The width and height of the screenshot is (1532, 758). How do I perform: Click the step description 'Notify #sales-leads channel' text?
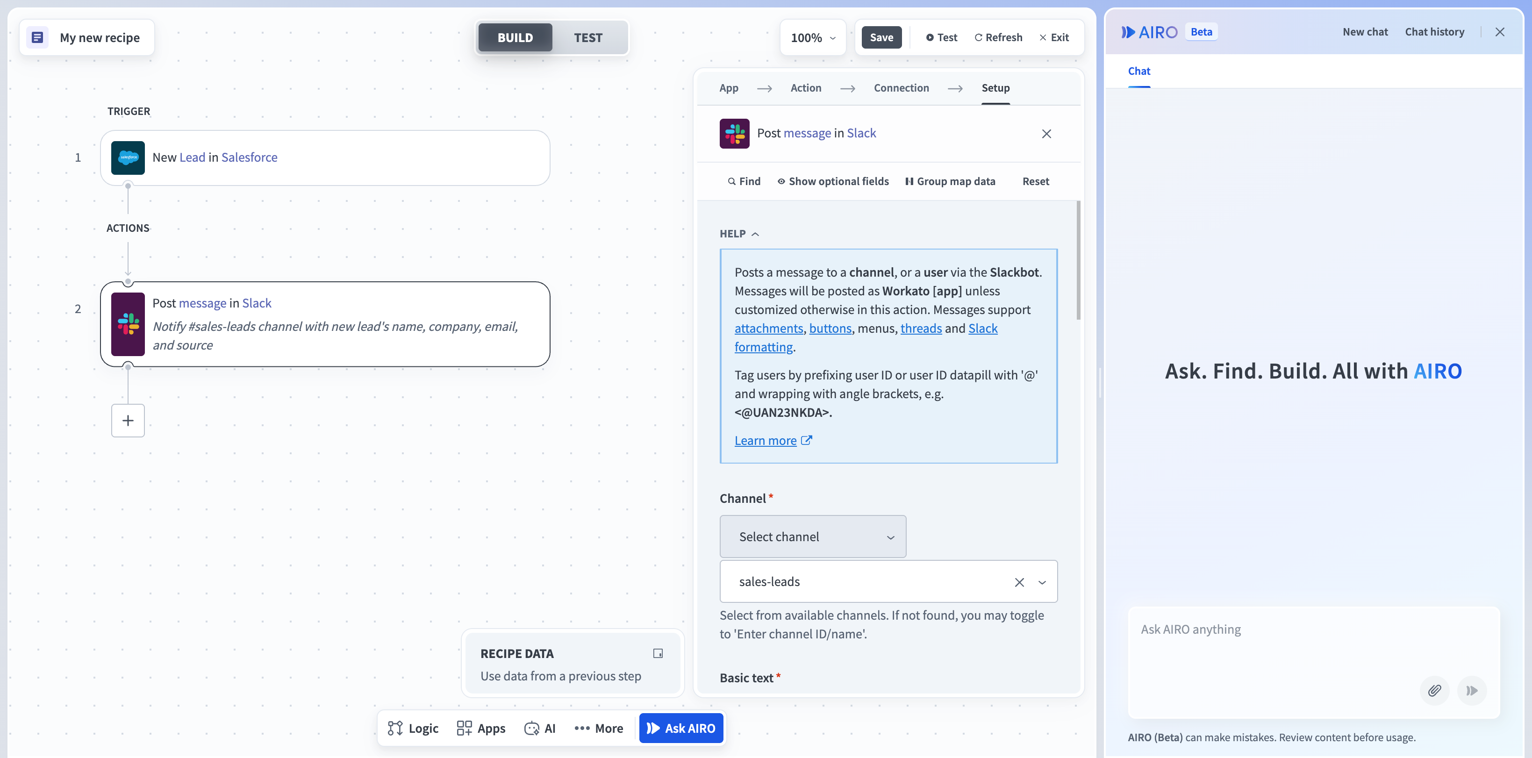(336, 336)
